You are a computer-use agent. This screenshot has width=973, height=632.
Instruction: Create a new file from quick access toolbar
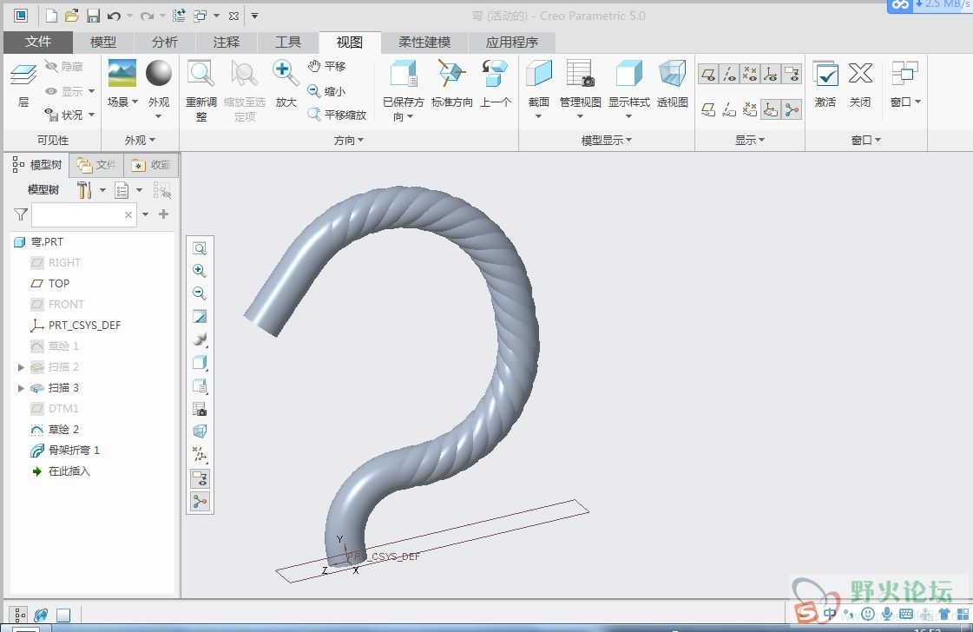point(51,16)
